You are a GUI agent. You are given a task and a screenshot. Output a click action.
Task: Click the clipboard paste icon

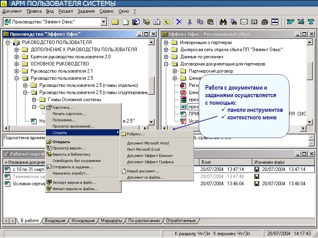pyautogui.click(x=211, y=22)
